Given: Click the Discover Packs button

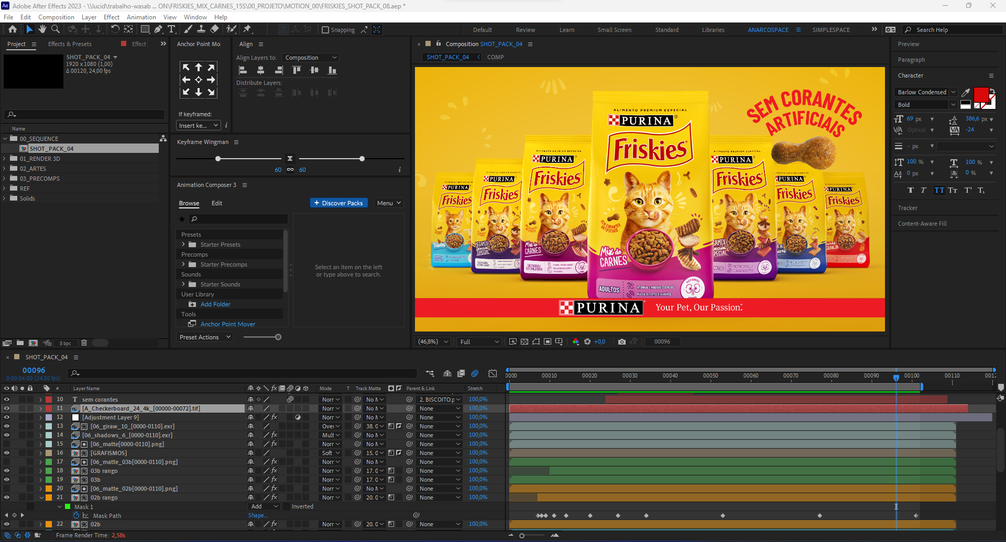Looking at the screenshot, I should click(x=338, y=203).
